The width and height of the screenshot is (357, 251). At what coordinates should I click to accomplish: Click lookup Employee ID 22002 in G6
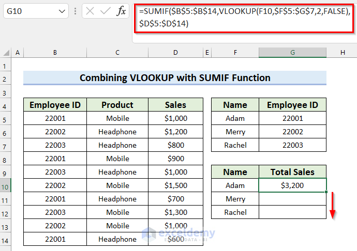(292, 132)
